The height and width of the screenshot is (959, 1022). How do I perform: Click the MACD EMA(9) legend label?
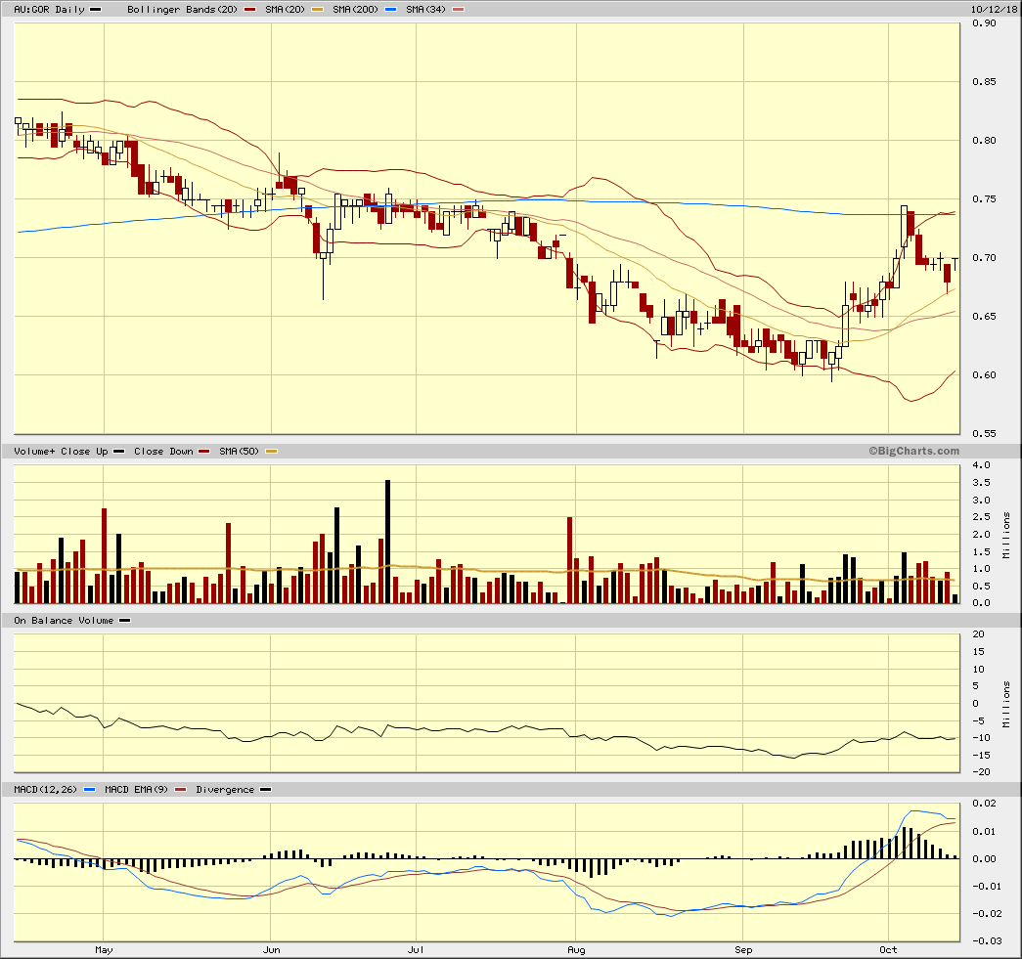tap(136, 790)
